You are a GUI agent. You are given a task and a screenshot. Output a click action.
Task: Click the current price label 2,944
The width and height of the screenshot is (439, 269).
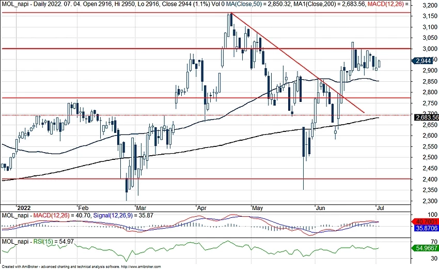point(422,61)
